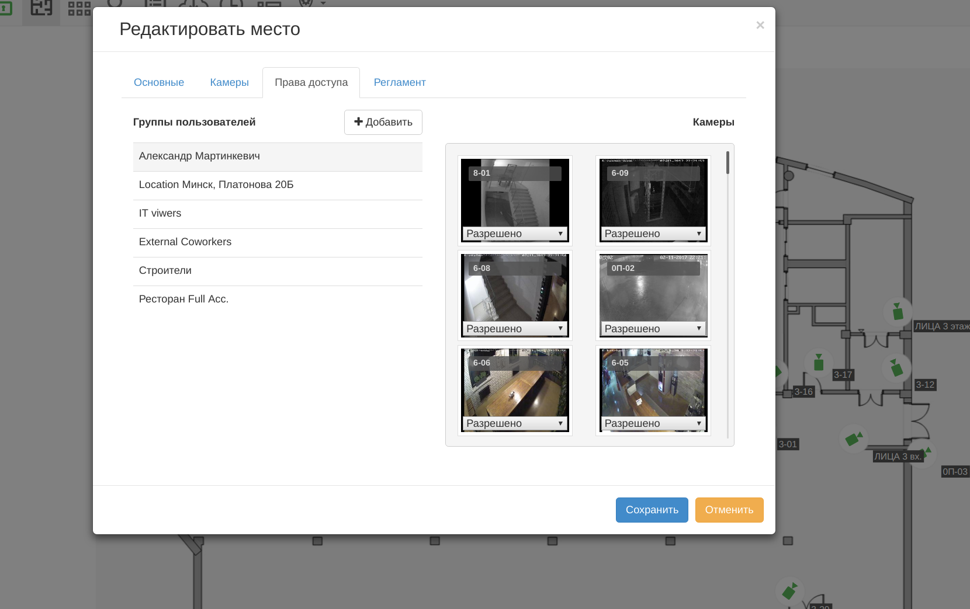Viewport: 970px width, 609px height.
Task: Select the 3-17 camera label on map
Action: pos(843,375)
